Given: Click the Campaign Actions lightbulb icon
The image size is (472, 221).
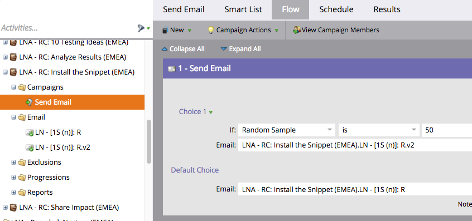Looking at the screenshot, I should click(211, 30).
